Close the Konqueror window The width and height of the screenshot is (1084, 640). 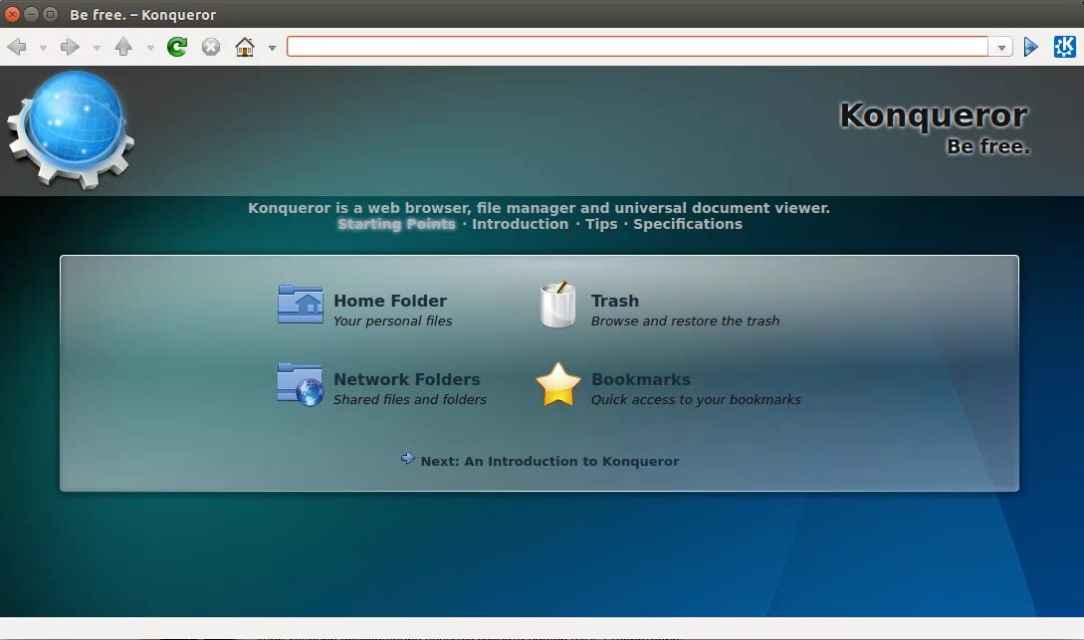(13, 14)
